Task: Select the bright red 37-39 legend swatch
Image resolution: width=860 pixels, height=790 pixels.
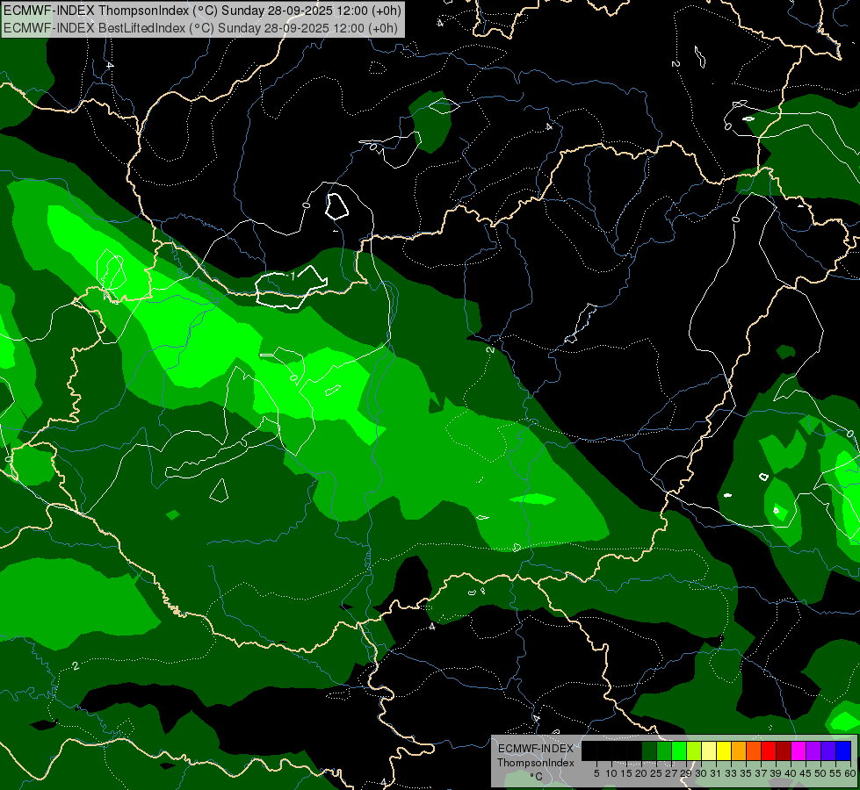Action: click(x=769, y=750)
